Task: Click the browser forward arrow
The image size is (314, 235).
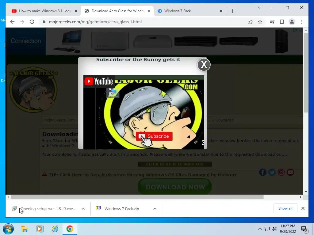Action: pos(22,22)
